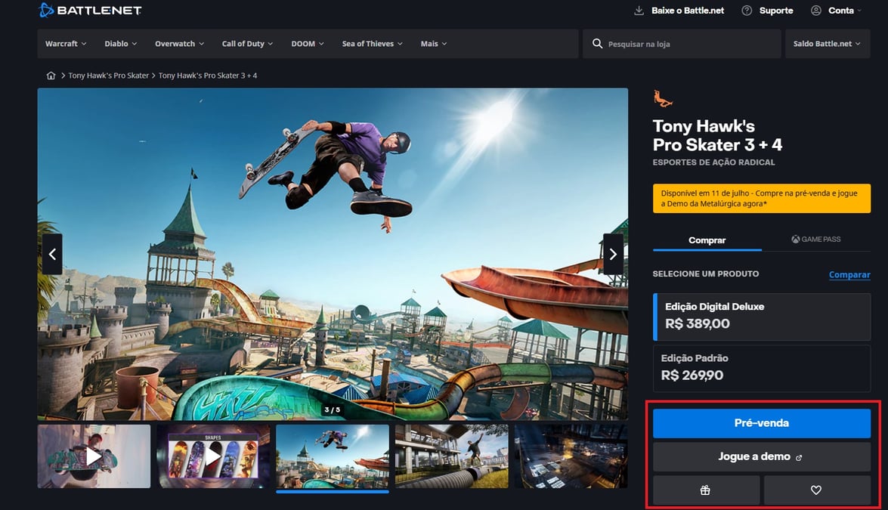This screenshot has width=888, height=510.
Task: Open the Diablo dropdown menu
Action: 121,44
